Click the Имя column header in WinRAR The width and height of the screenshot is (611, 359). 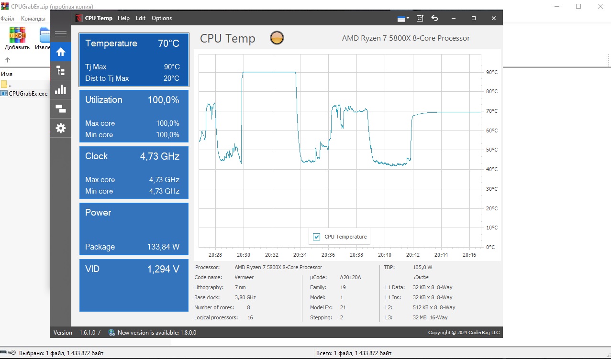[x=7, y=74]
